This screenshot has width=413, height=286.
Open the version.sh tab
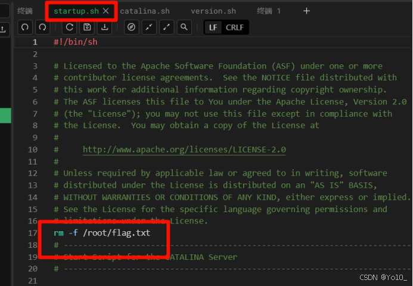213,11
